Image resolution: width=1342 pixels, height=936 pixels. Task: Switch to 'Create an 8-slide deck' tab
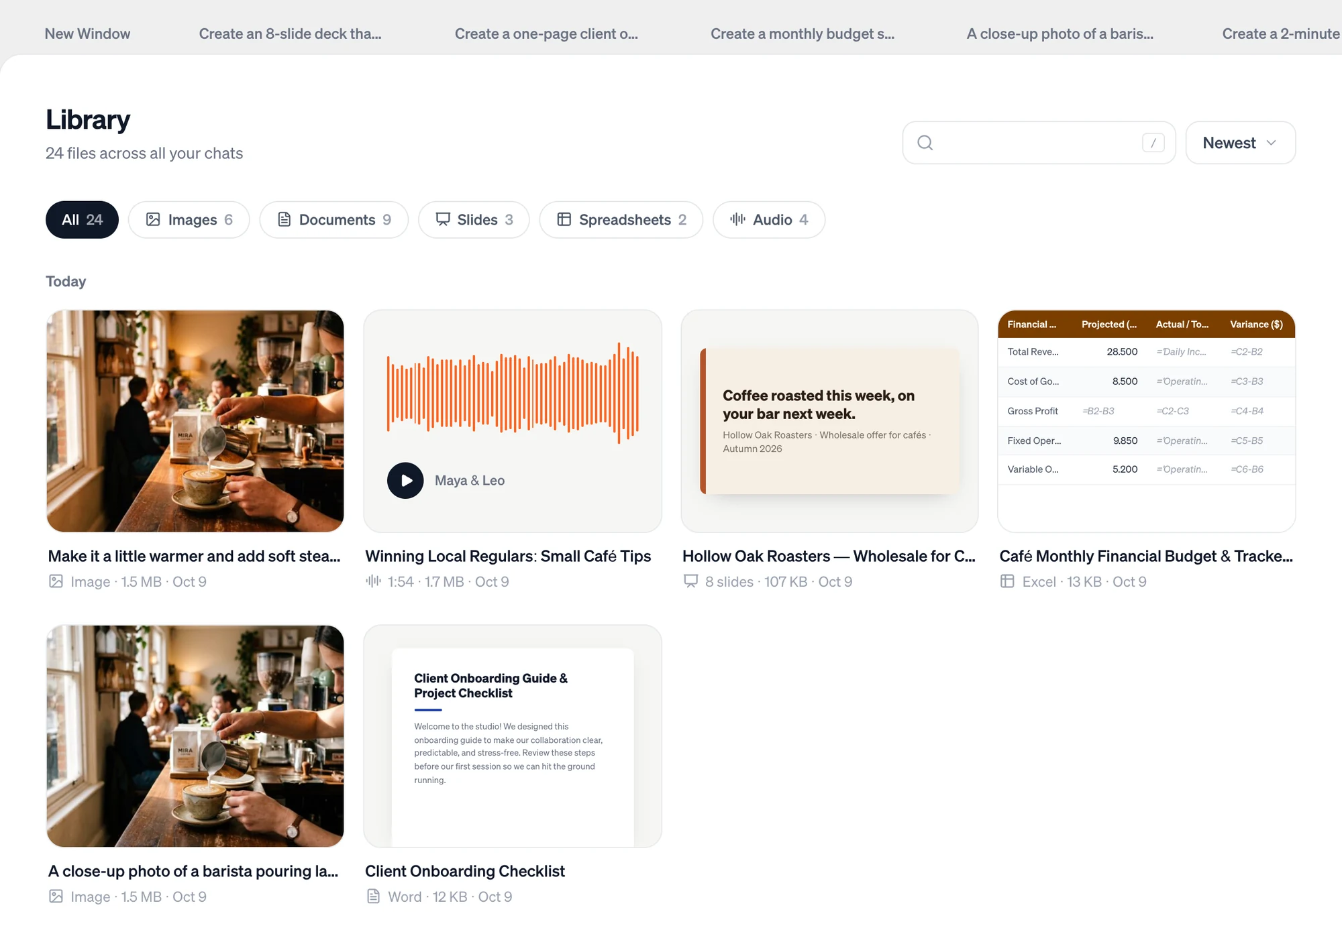coord(290,34)
